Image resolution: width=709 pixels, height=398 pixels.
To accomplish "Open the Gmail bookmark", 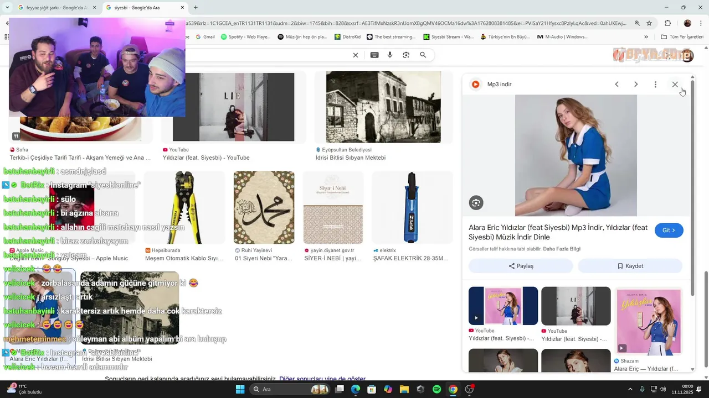I will point(205,37).
